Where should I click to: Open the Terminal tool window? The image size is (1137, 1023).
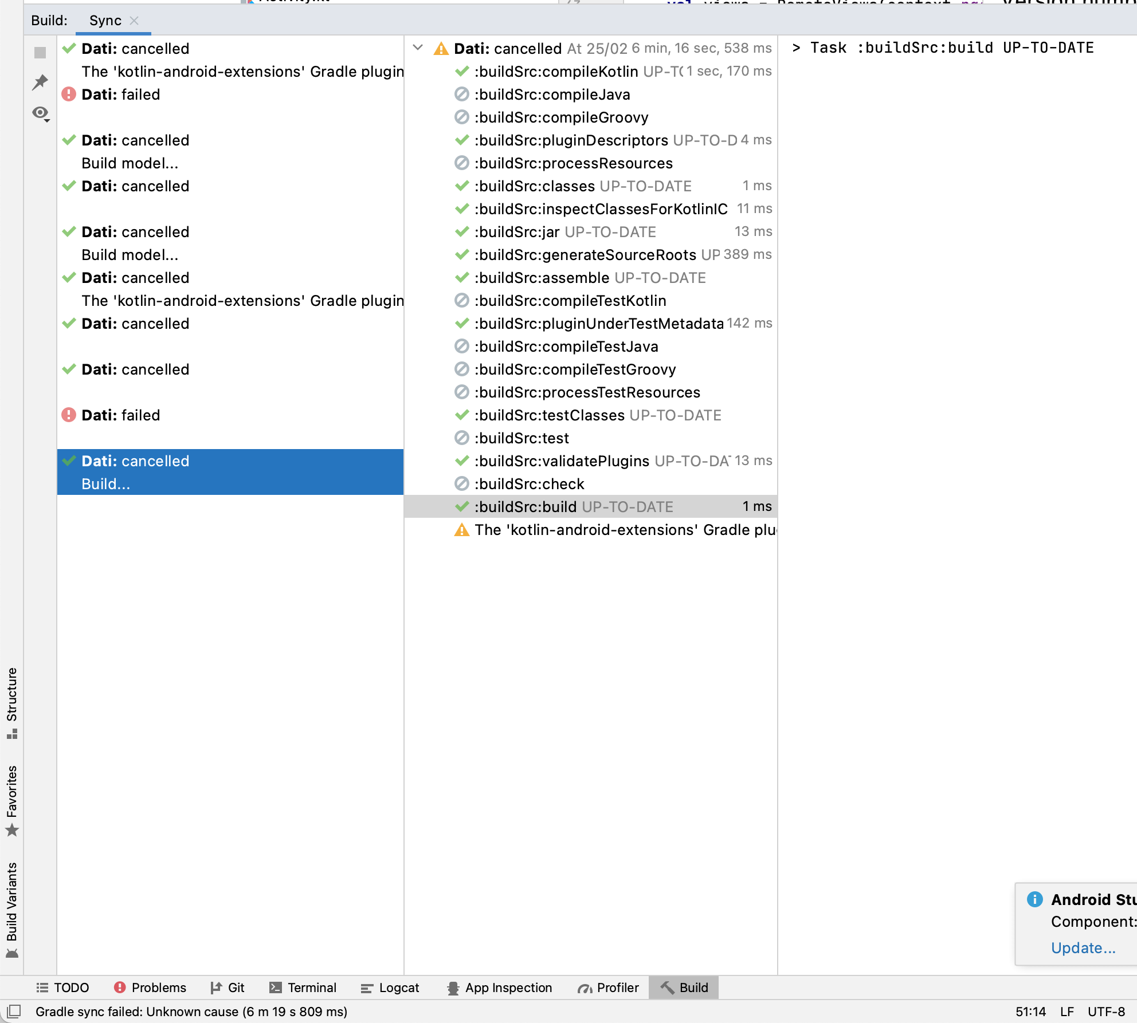(x=303, y=987)
